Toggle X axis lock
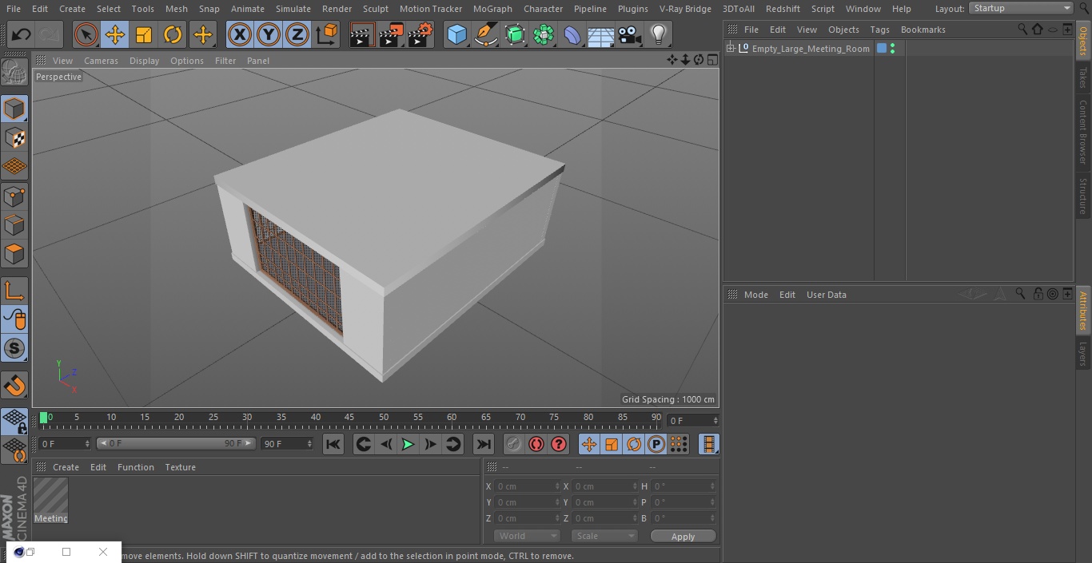The height and width of the screenshot is (563, 1092). point(240,35)
